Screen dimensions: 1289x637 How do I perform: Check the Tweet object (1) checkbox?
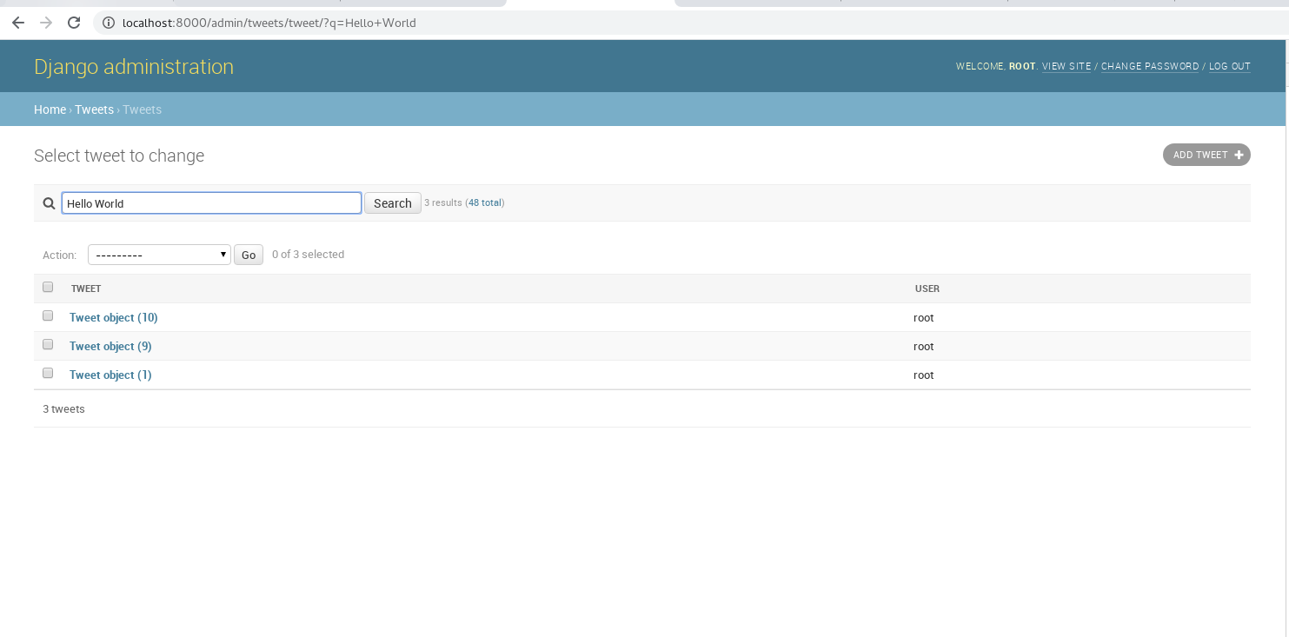point(48,373)
